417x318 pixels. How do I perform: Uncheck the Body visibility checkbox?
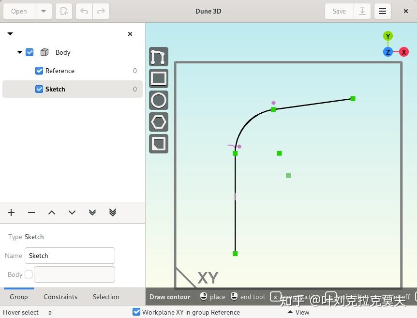click(30, 52)
